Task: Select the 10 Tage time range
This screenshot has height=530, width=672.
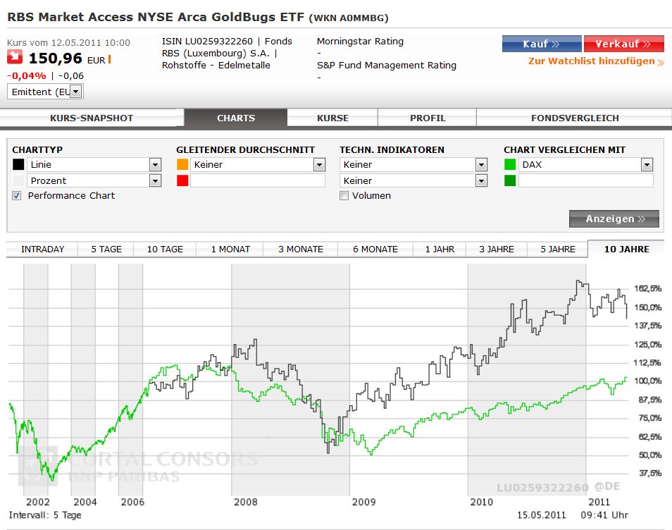Action: point(165,249)
